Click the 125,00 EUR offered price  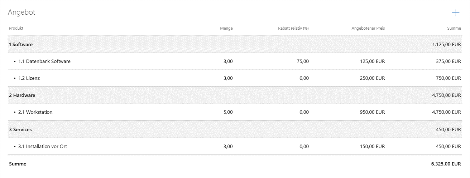pyautogui.click(x=373, y=61)
